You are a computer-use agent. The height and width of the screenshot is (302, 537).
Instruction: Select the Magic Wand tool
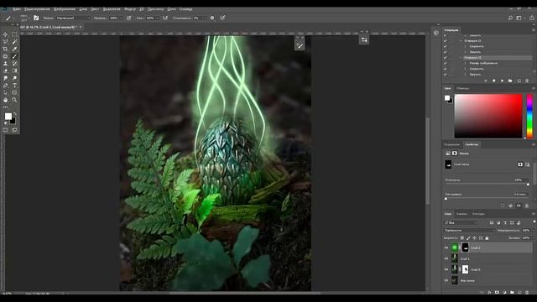14,42
